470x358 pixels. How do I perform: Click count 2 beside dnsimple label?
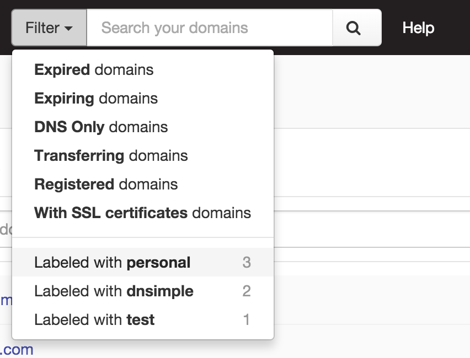[247, 291]
